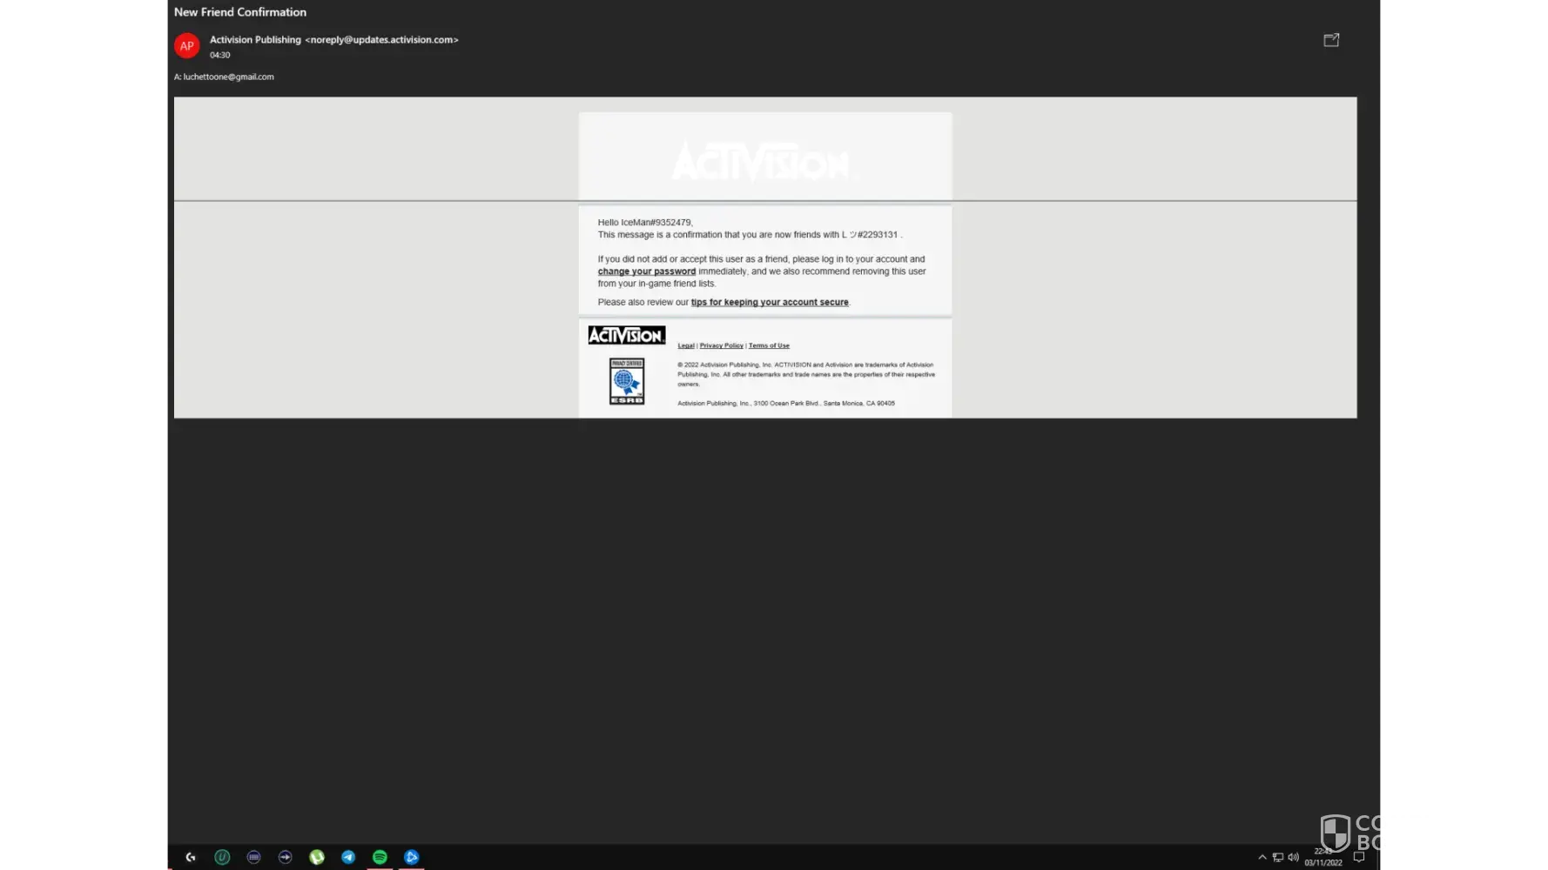This screenshot has height=870, width=1548.
Task: Expand the hidden system tray icons
Action: point(1262,857)
